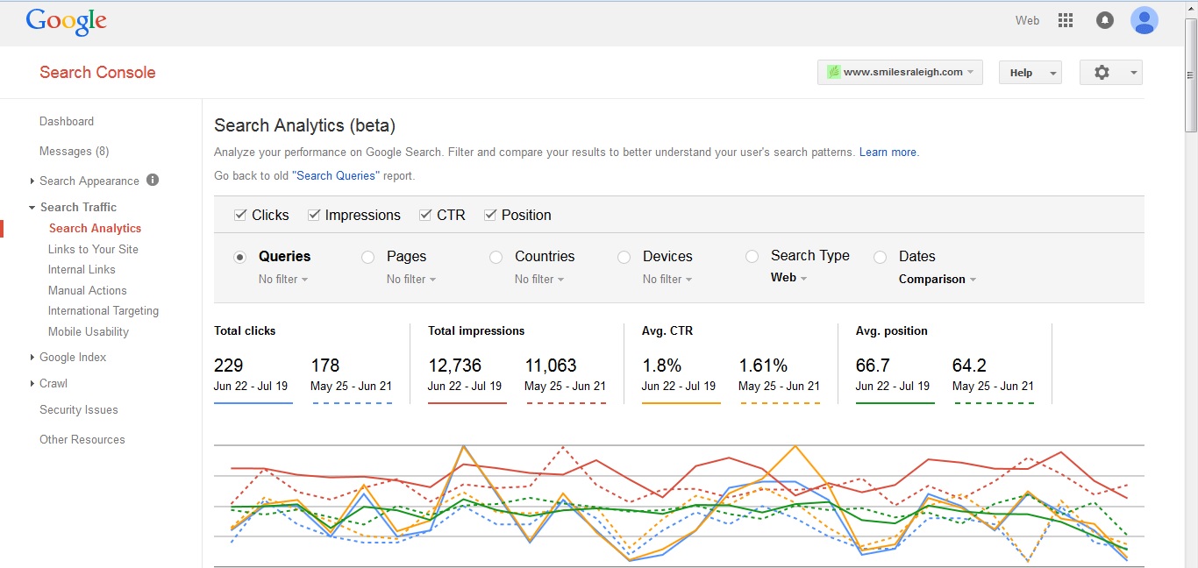The height and width of the screenshot is (568, 1198).
Task: Select Search Analytics in the sidebar
Action: click(95, 228)
